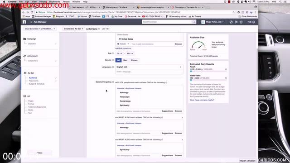The height and width of the screenshot is (163, 290).
Task: Select the Men gender option
Action: tap(125, 60)
